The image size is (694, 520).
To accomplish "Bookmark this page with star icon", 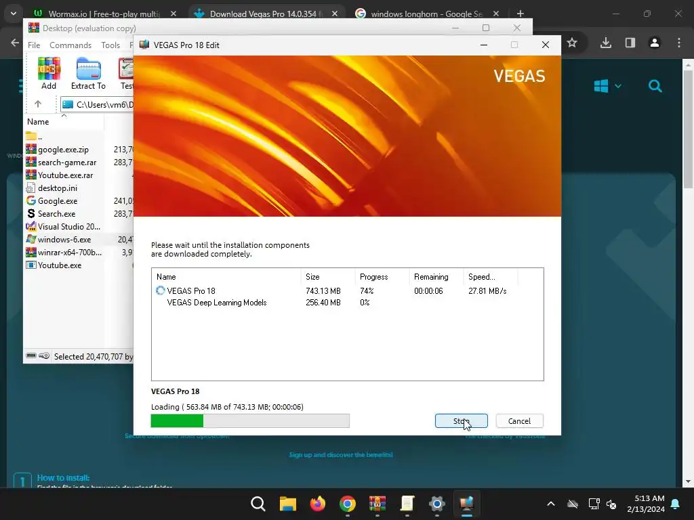I will click(x=572, y=43).
